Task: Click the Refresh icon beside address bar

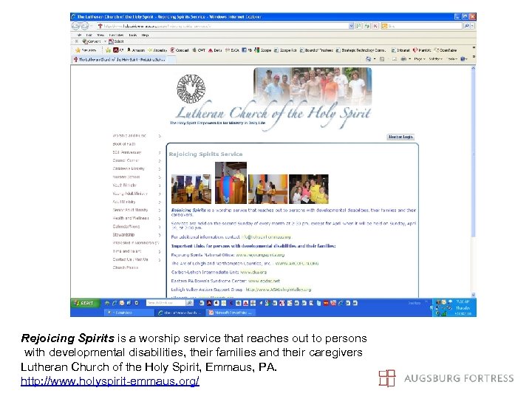Action: (366, 26)
